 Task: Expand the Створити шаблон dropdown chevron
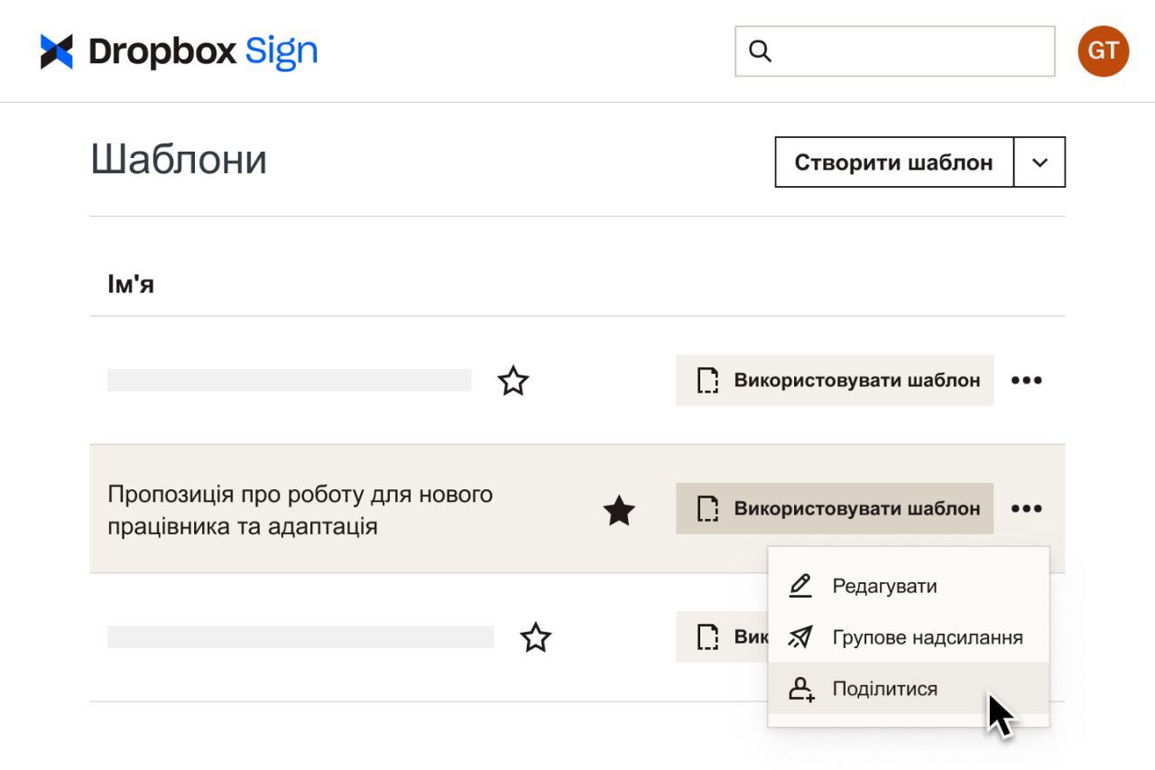1039,162
